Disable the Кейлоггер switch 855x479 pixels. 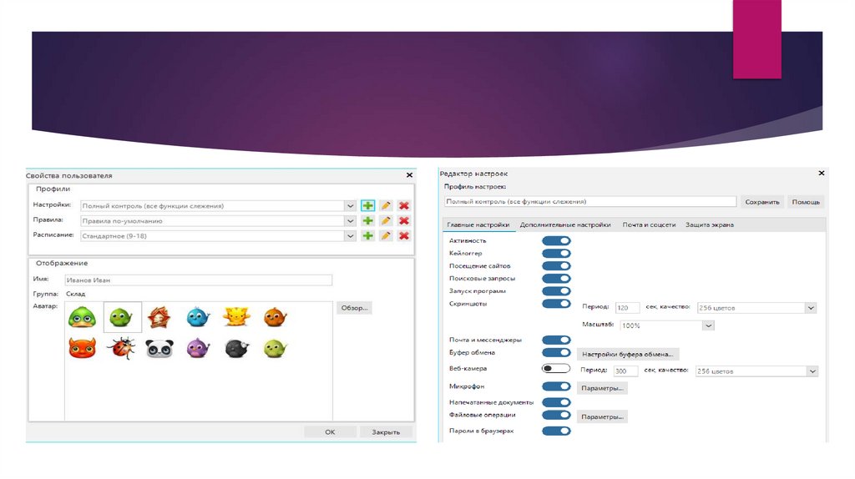click(x=556, y=253)
